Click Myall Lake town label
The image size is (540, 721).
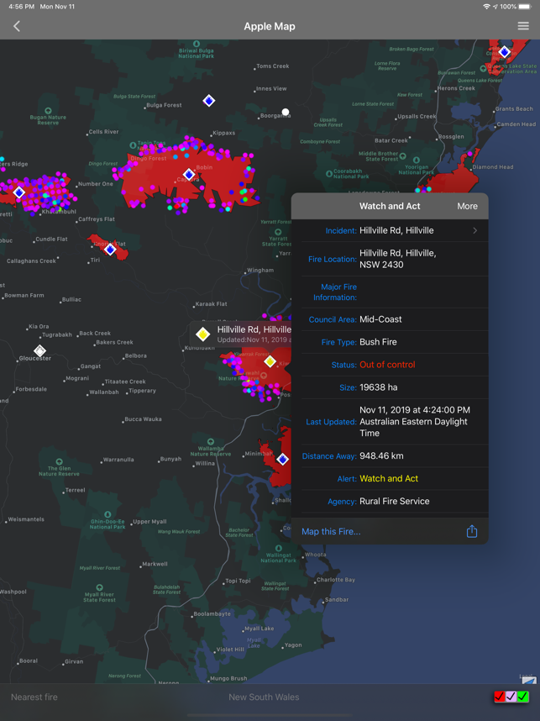[x=260, y=629]
